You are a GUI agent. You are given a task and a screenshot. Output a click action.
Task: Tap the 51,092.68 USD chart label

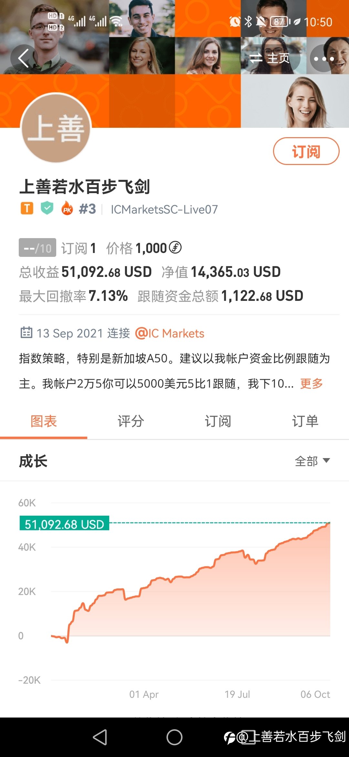pyautogui.click(x=64, y=523)
